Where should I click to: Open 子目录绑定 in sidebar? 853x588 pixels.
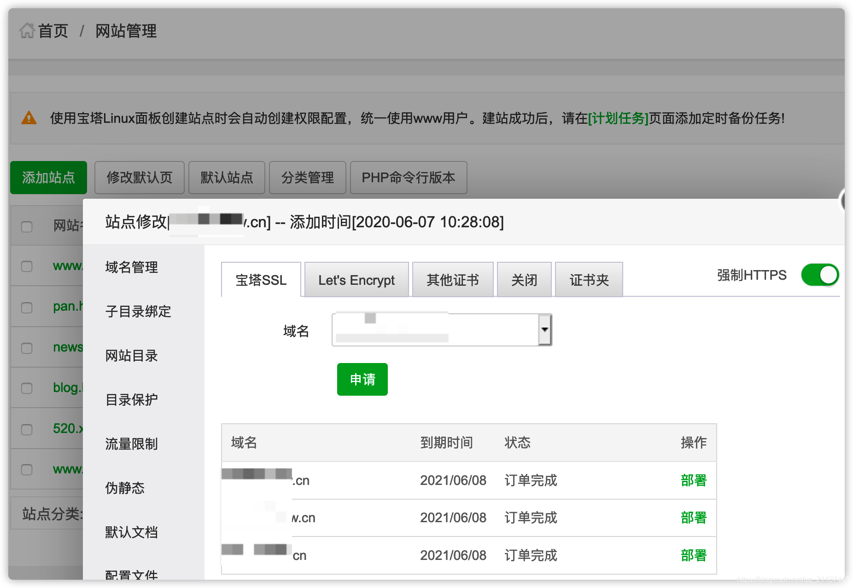138,311
